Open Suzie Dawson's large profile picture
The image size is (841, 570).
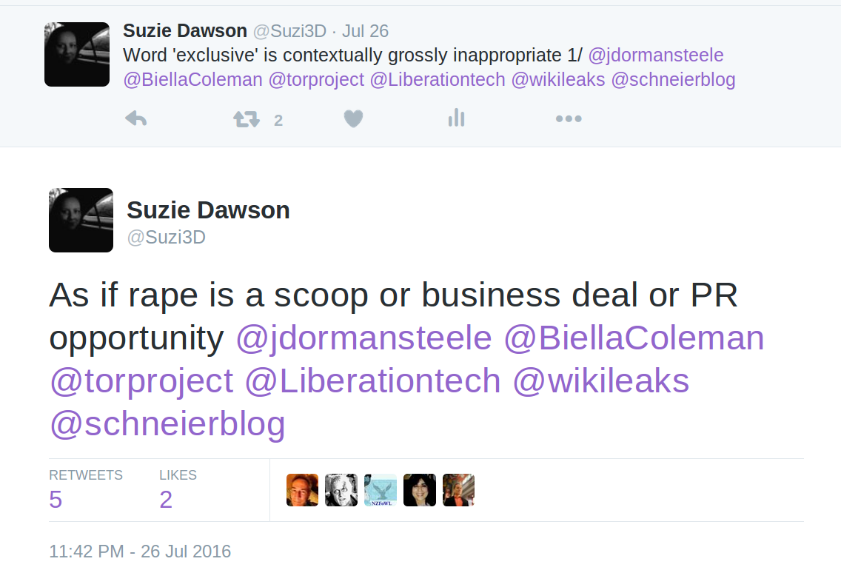pyautogui.click(x=81, y=220)
